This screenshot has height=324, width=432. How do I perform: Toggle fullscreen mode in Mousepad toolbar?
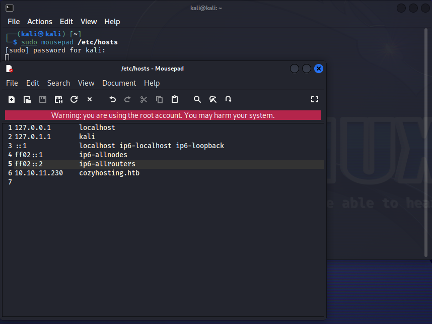[315, 99]
